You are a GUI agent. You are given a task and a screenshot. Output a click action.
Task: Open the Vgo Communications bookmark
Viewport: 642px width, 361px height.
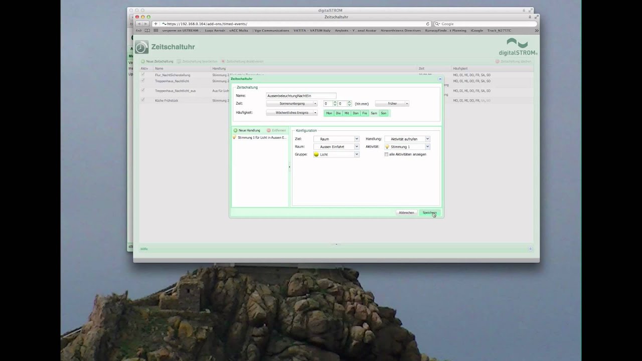coord(272,31)
